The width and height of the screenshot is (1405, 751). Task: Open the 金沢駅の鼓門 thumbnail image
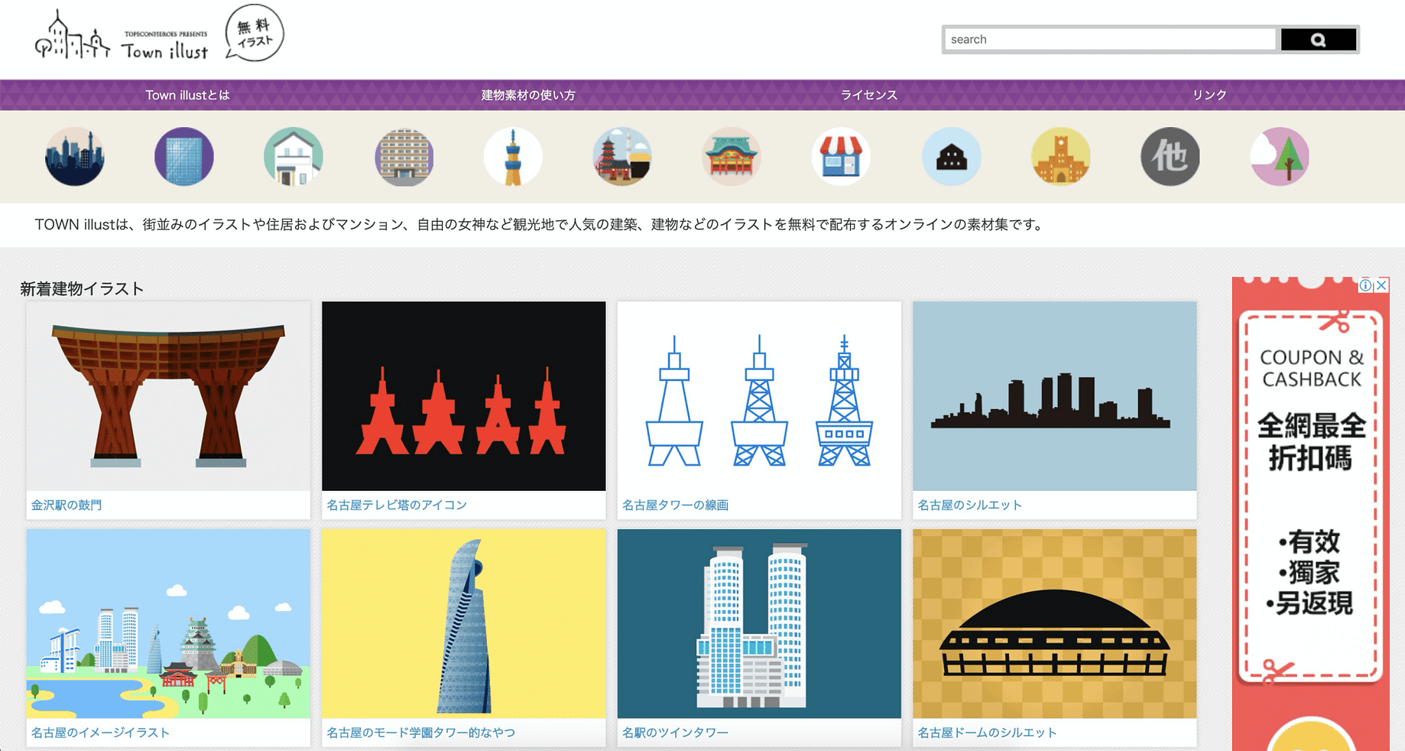169,396
